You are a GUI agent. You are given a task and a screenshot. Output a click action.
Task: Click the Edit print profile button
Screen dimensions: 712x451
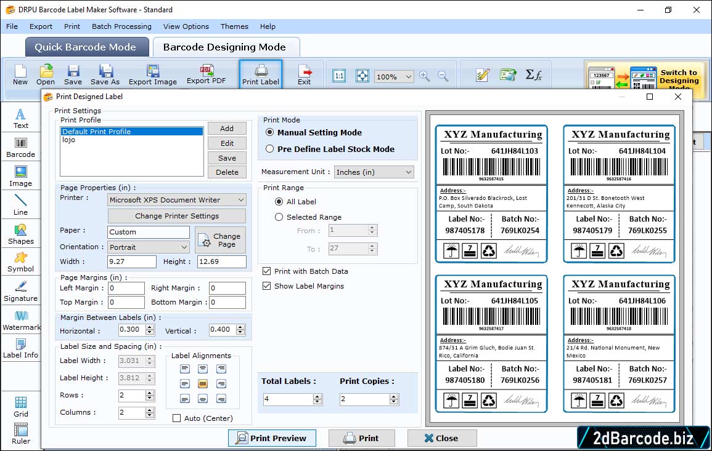[227, 143]
